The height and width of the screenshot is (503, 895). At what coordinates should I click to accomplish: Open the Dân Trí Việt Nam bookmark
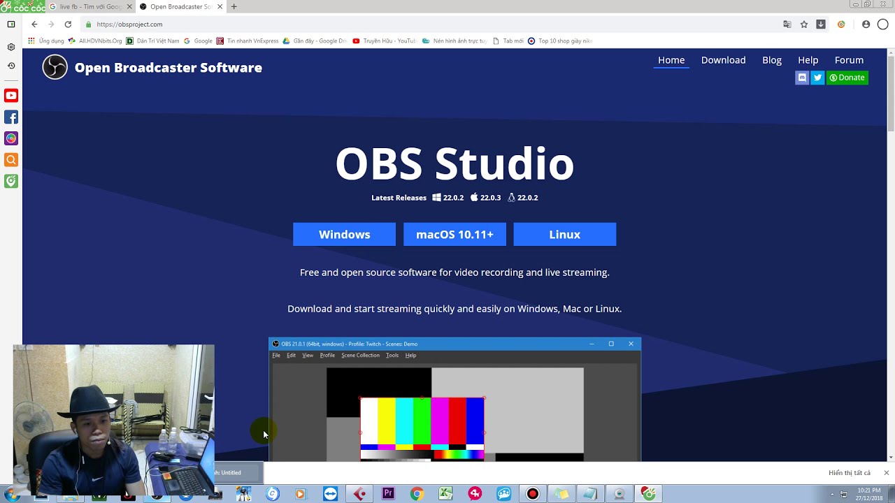[x=152, y=41]
